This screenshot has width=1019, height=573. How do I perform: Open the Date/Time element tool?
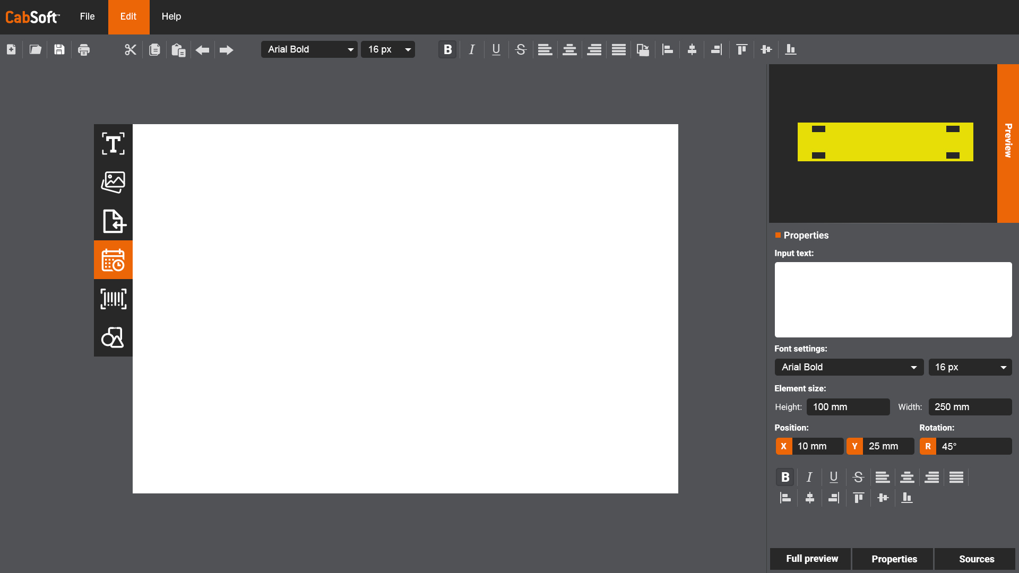(113, 259)
